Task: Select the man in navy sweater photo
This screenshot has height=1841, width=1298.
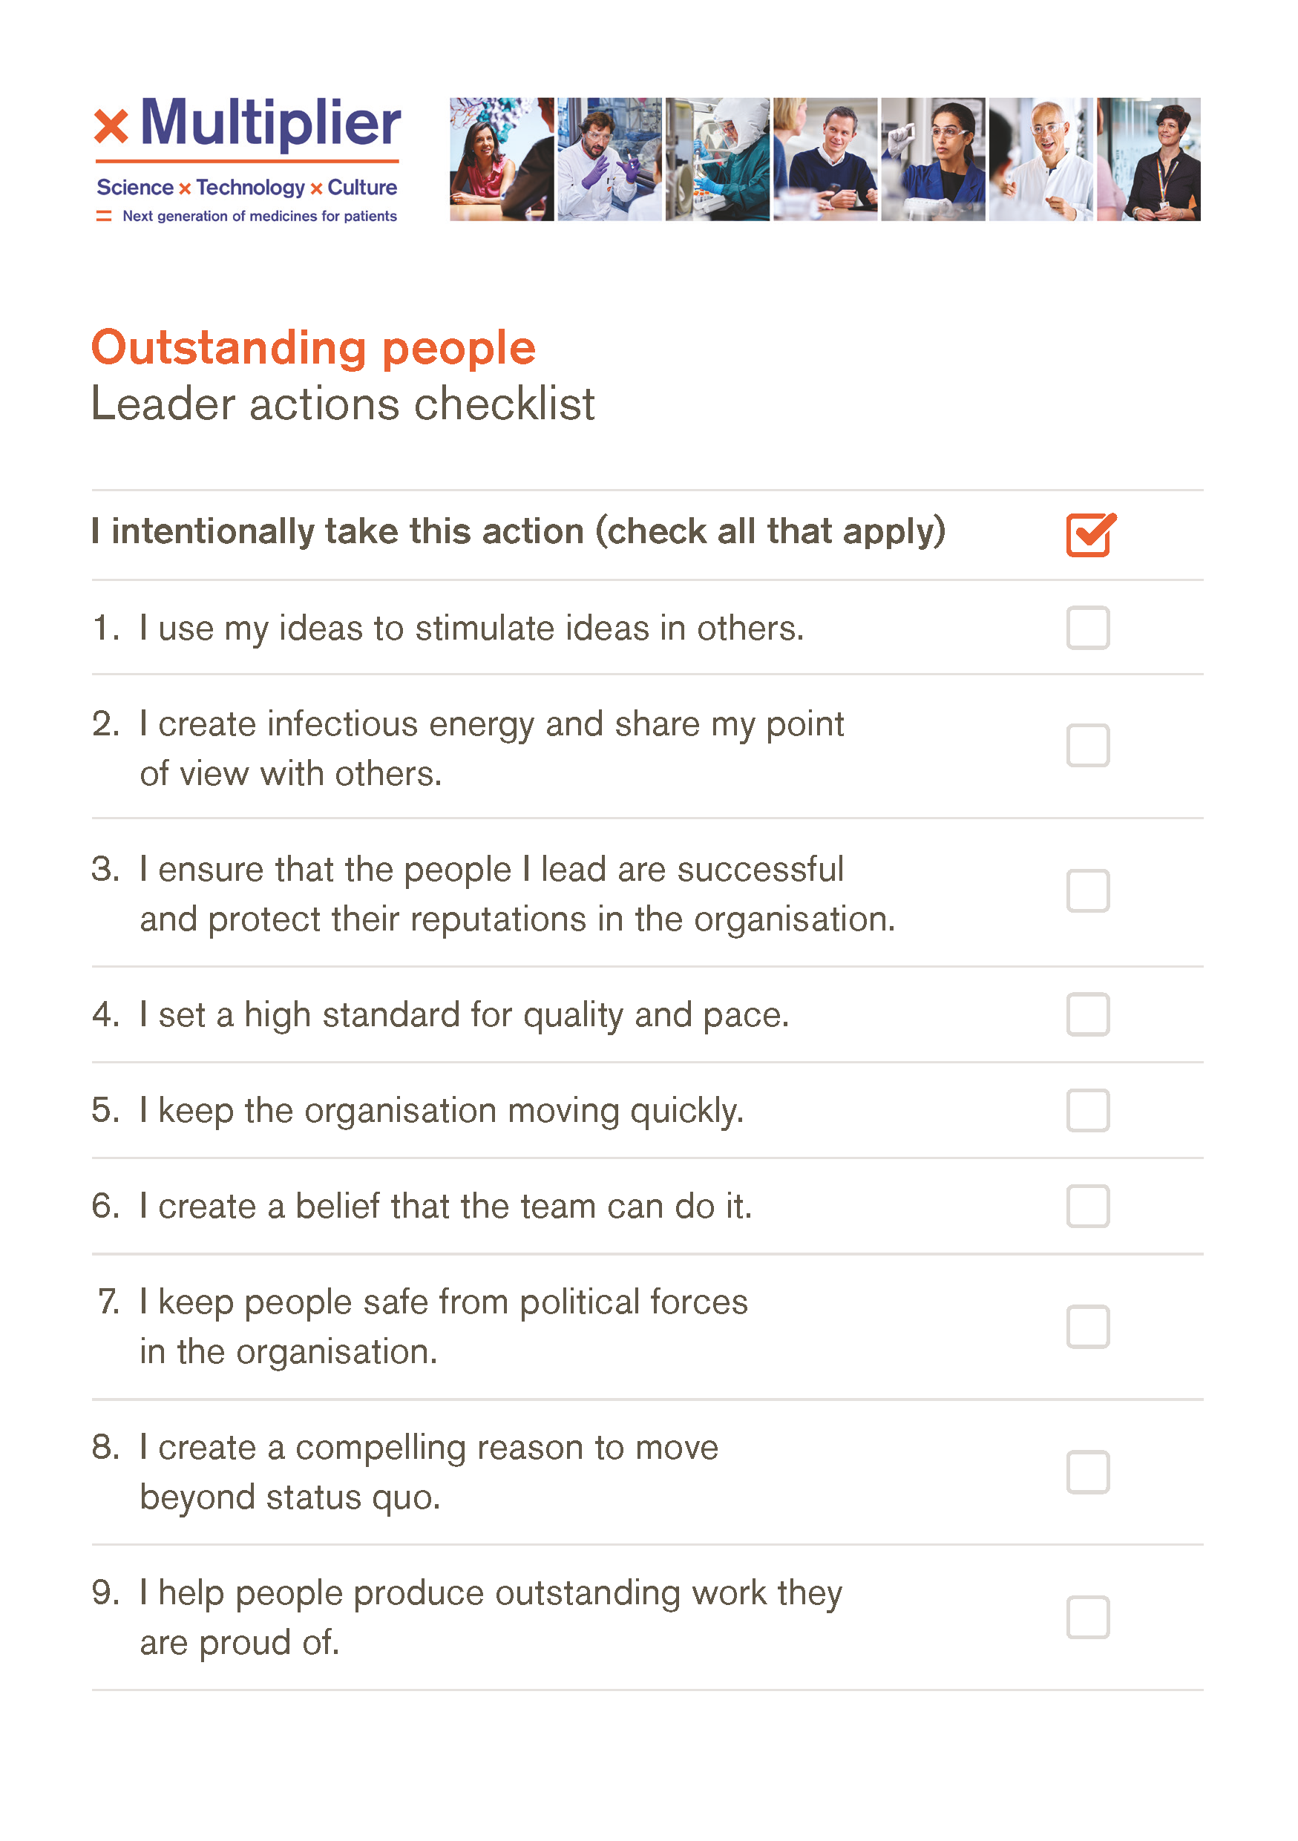Action: coord(825,159)
